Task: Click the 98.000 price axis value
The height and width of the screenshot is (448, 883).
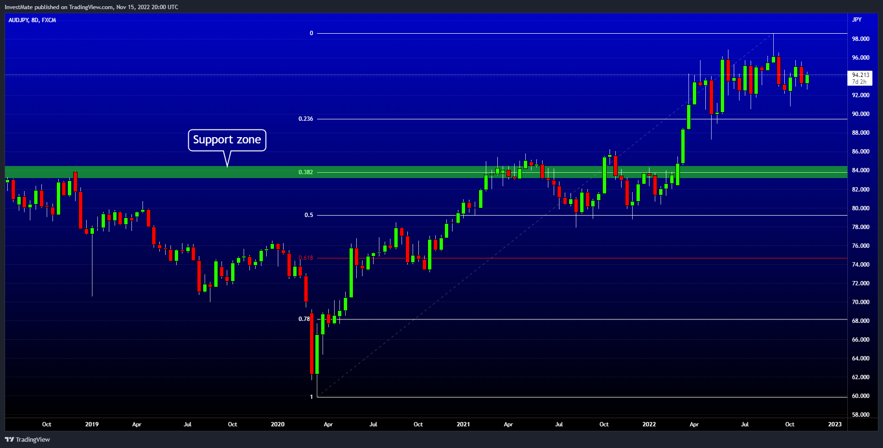Action: point(860,39)
